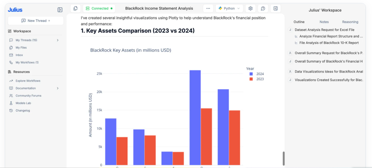The width and height of the screenshot is (372, 168).
Task: Click the Workspace grid icon
Action: [x=10, y=31]
